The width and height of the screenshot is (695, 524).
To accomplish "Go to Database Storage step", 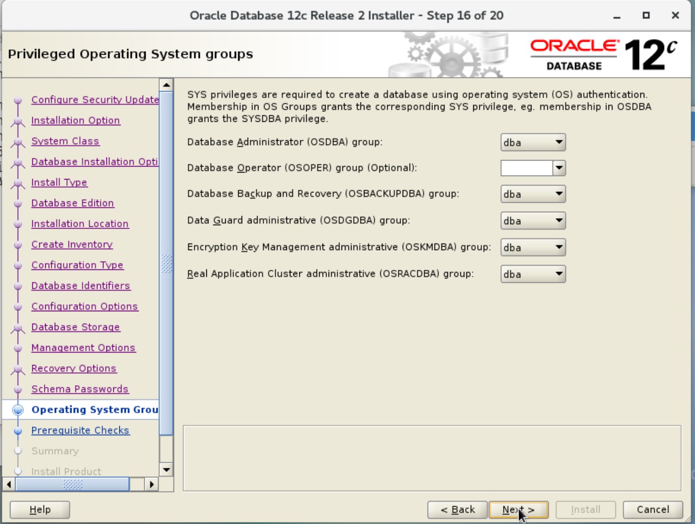I will [76, 327].
